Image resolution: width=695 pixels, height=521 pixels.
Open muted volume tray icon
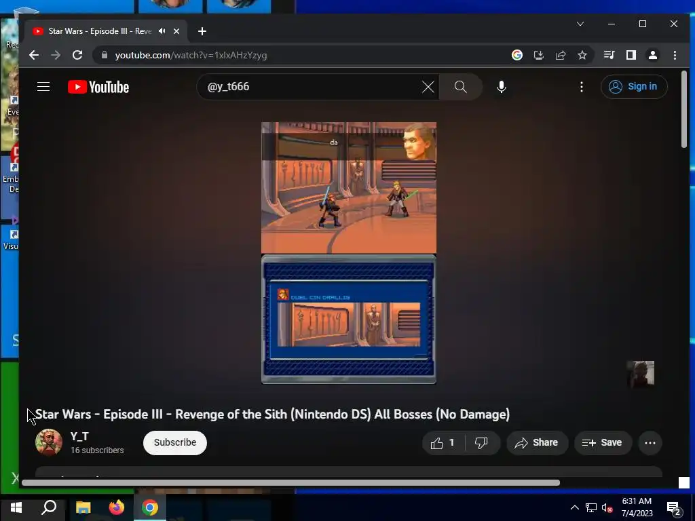pyautogui.click(x=607, y=507)
